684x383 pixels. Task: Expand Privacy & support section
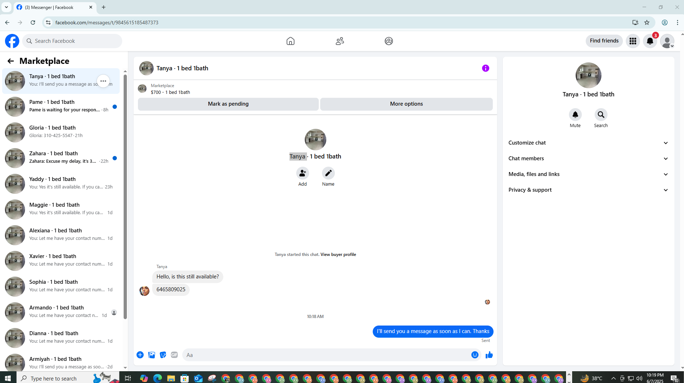(589, 190)
